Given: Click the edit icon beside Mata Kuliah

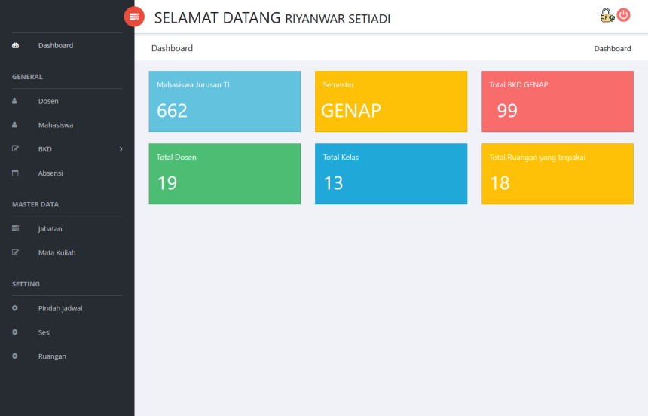Looking at the screenshot, I should [x=15, y=253].
